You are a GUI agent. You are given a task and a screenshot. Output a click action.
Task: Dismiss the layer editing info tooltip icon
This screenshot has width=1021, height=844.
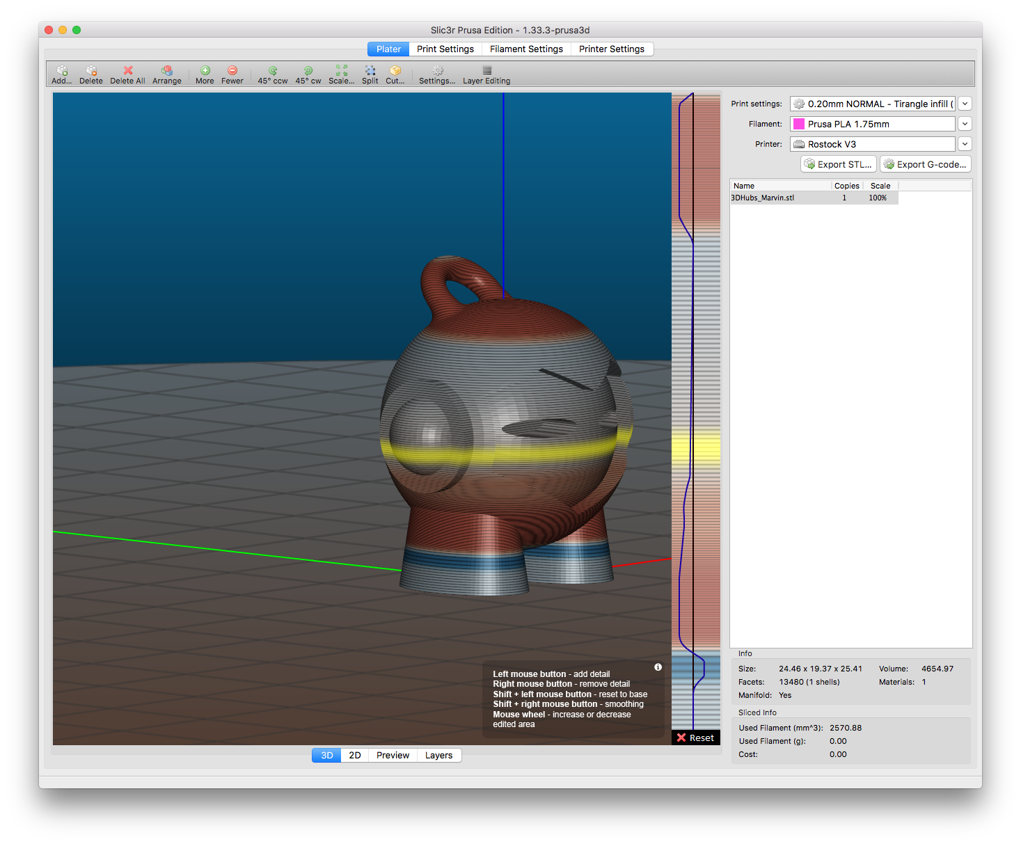[658, 667]
